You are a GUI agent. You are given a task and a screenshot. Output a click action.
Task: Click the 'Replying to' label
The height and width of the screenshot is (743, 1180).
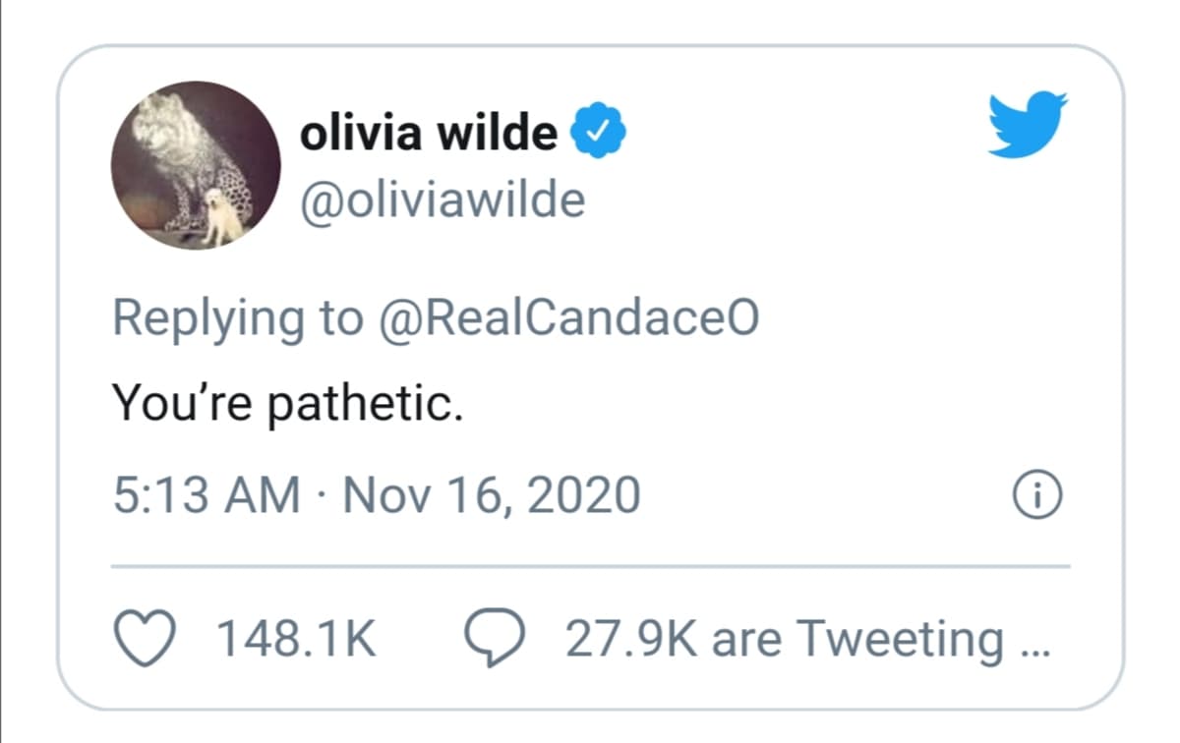[x=238, y=321]
